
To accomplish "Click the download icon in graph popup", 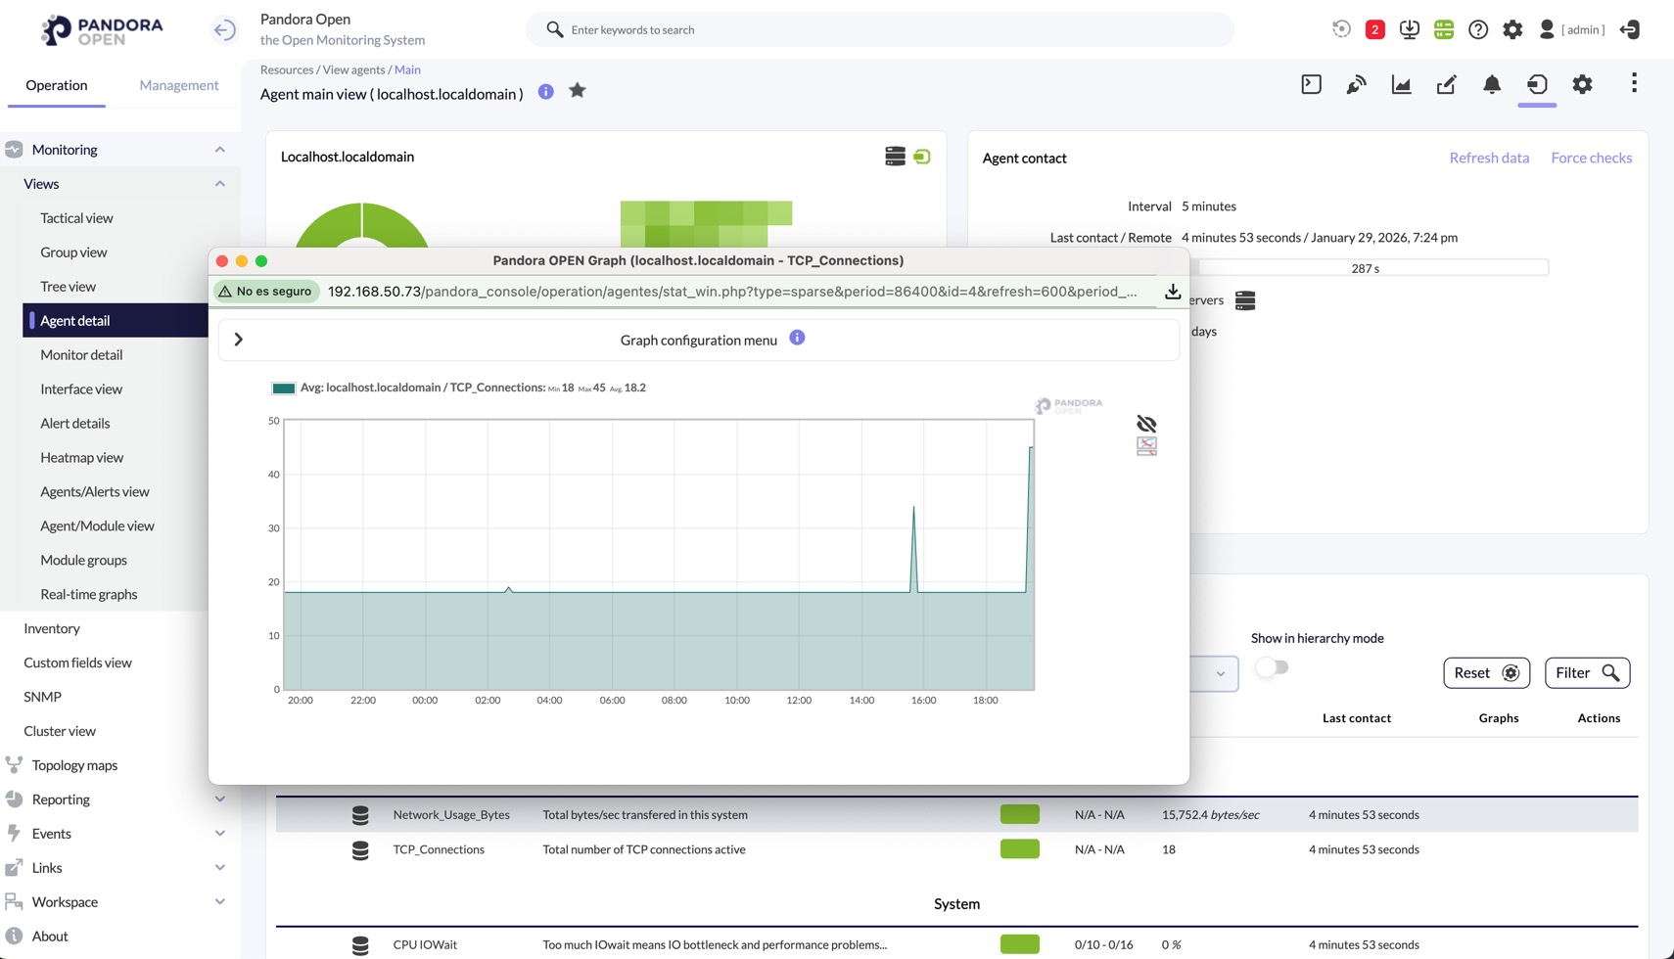I will tap(1172, 292).
